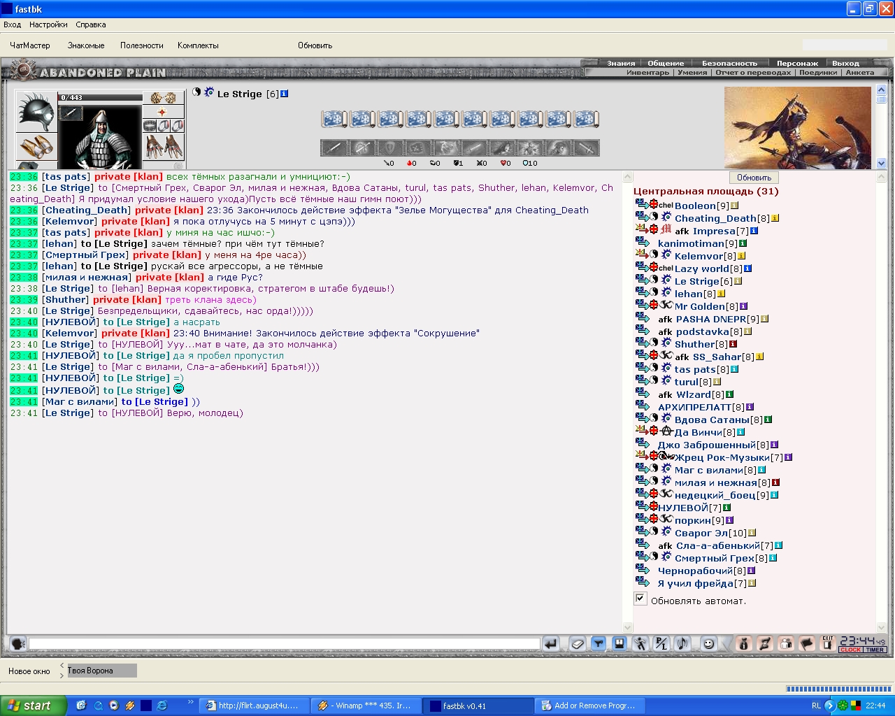The image size is (895, 716).
Task: Click the floppy disk save-chat icon
Action: (x=619, y=644)
